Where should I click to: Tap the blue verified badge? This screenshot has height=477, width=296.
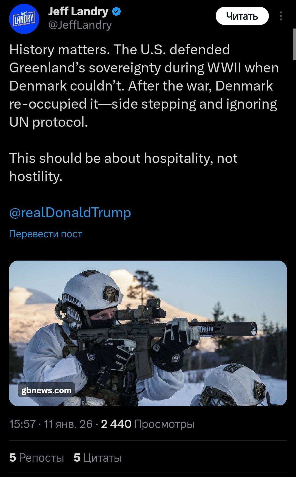pyautogui.click(x=117, y=12)
